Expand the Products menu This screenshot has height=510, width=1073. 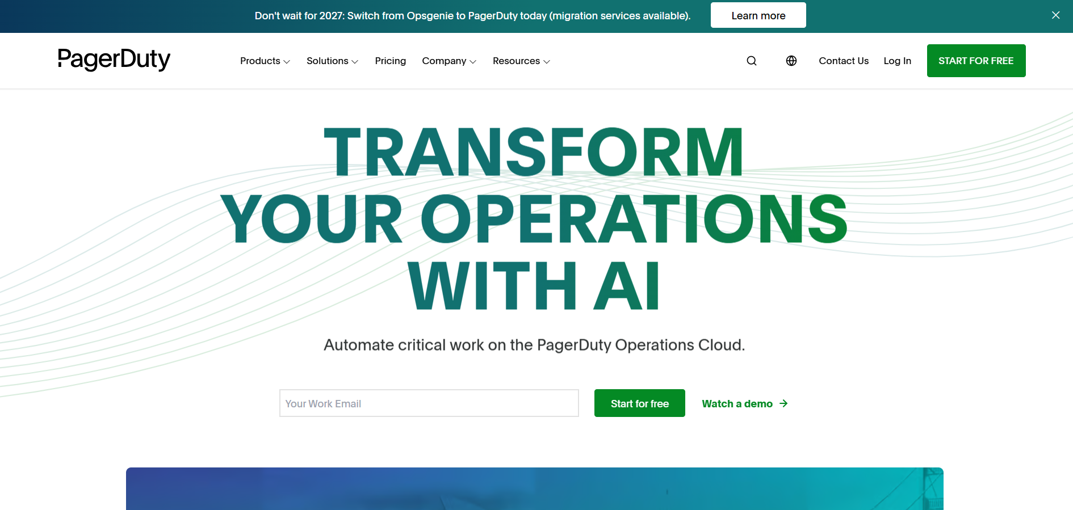point(265,61)
